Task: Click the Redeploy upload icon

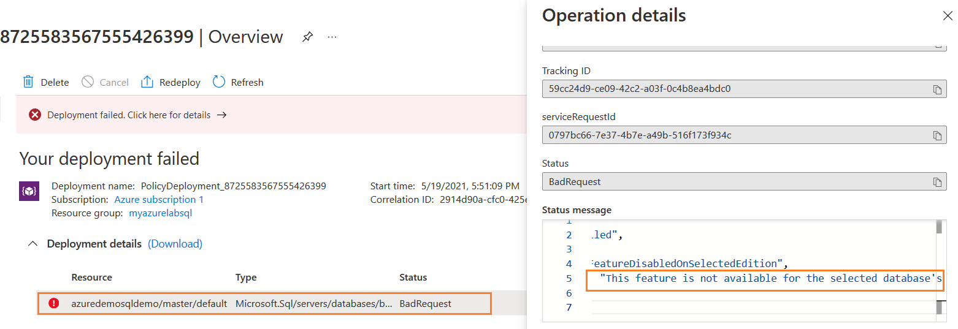Action: click(x=147, y=82)
